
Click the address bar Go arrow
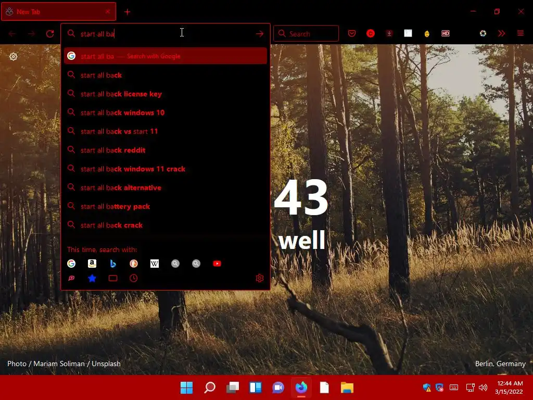pyautogui.click(x=260, y=34)
